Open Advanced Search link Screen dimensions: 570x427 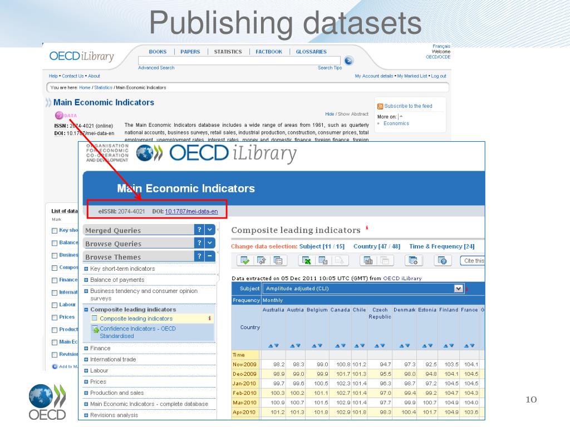[x=156, y=68]
